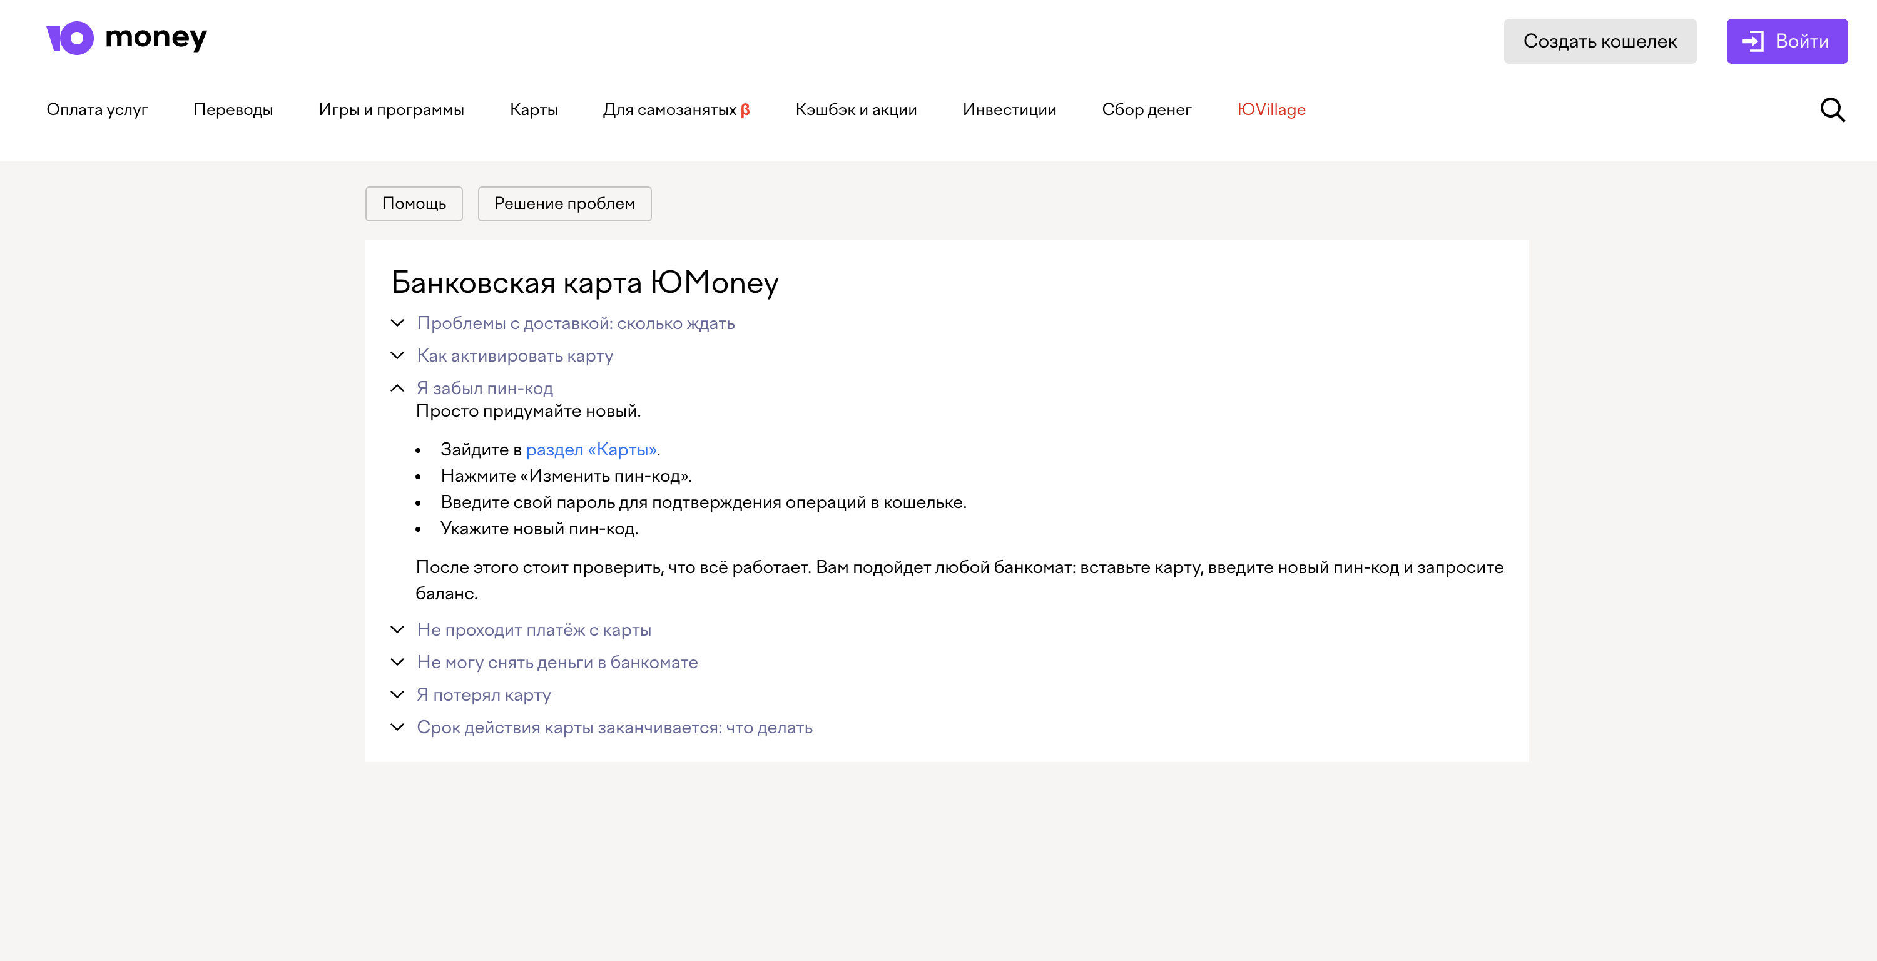The image size is (1877, 961).
Task: Go to Сбор денег section
Action: (x=1146, y=110)
